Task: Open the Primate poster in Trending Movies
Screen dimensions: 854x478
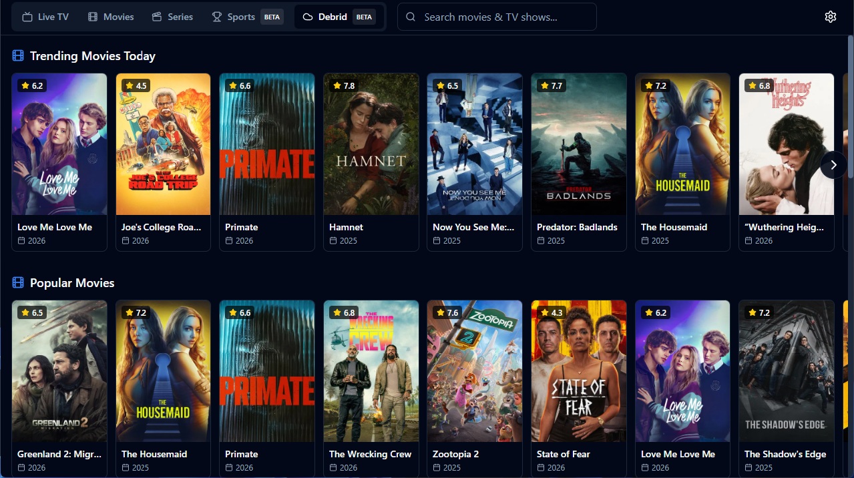Action: coord(267,144)
